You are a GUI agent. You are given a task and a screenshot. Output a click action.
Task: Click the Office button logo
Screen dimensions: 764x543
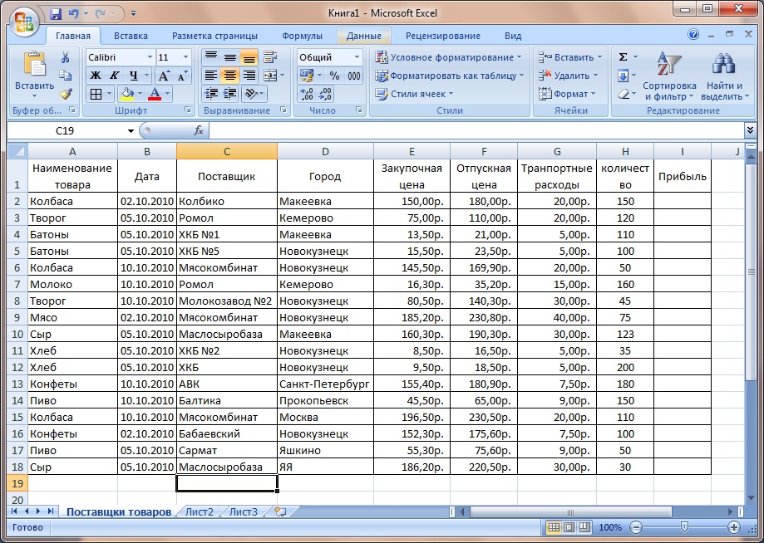click(24, 22)
